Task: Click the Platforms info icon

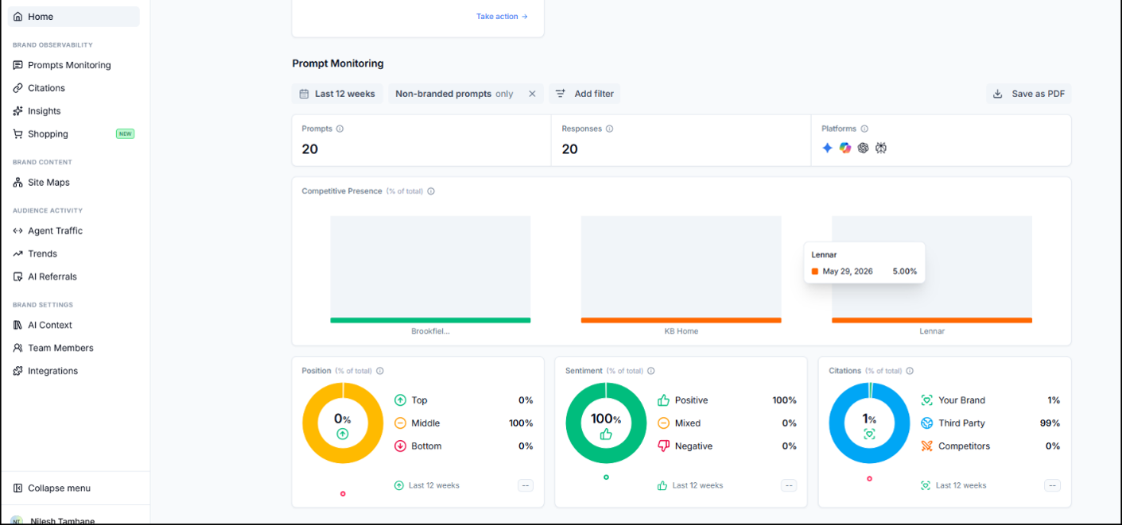Action: coord(864,129)
